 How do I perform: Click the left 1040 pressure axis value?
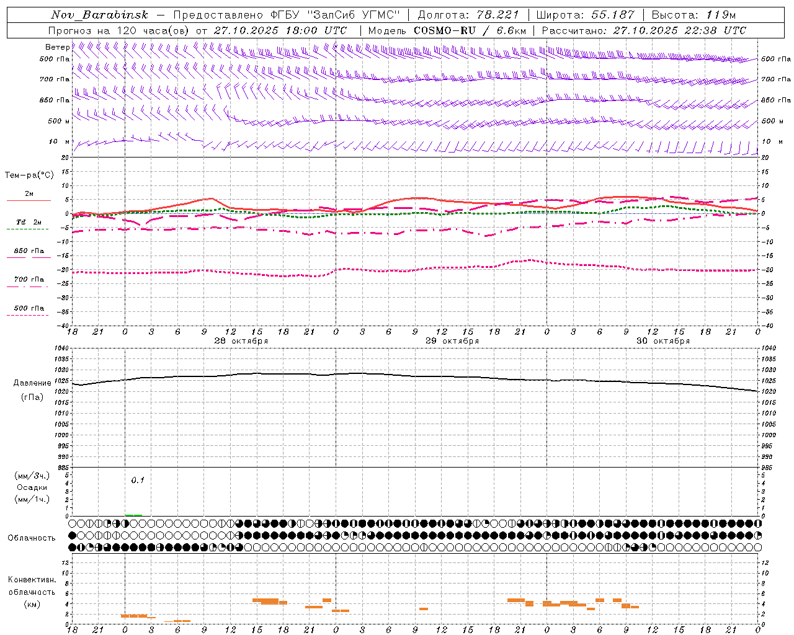pyautogui.click(x=61, y=348)
